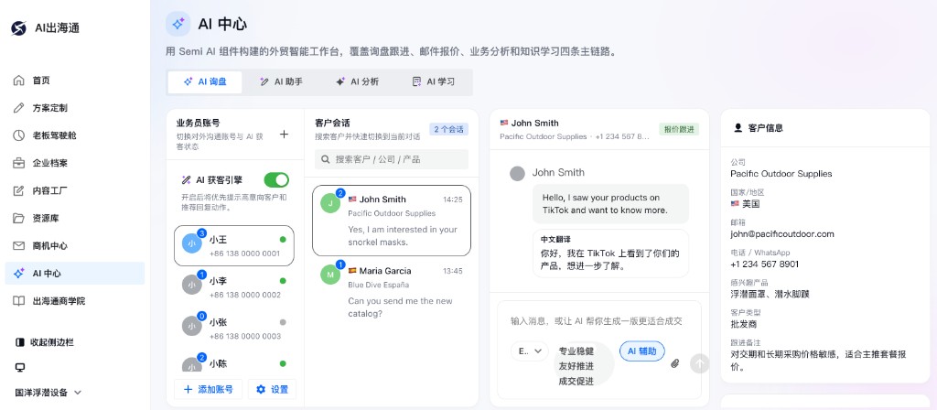Focus the 搜索客户 / 公司 / 产品 search field
Viewport: 937px width, 410px height.
[392, 159]
